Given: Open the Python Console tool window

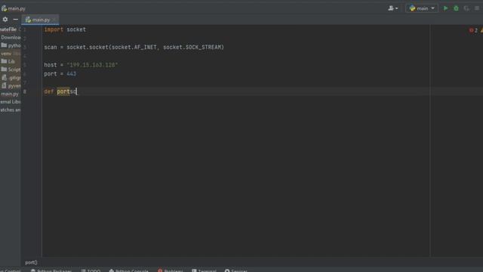Looking at the screenshot, I should coord(129,270).
